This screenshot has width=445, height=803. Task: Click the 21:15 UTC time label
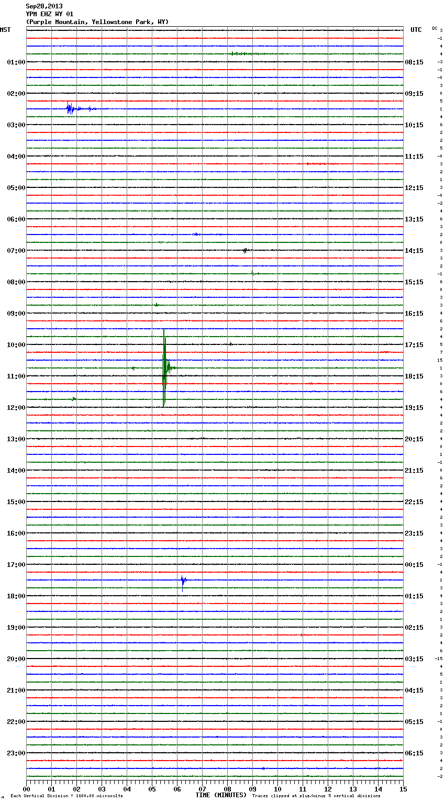point(414,471)
